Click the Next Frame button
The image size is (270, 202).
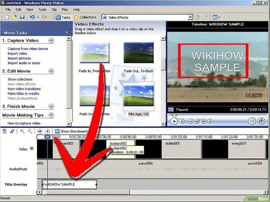click(203, 121)
